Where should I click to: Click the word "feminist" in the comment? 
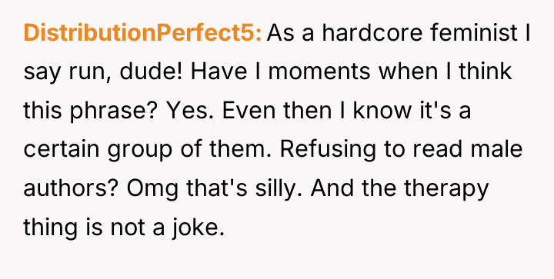(x=474, y=33)
